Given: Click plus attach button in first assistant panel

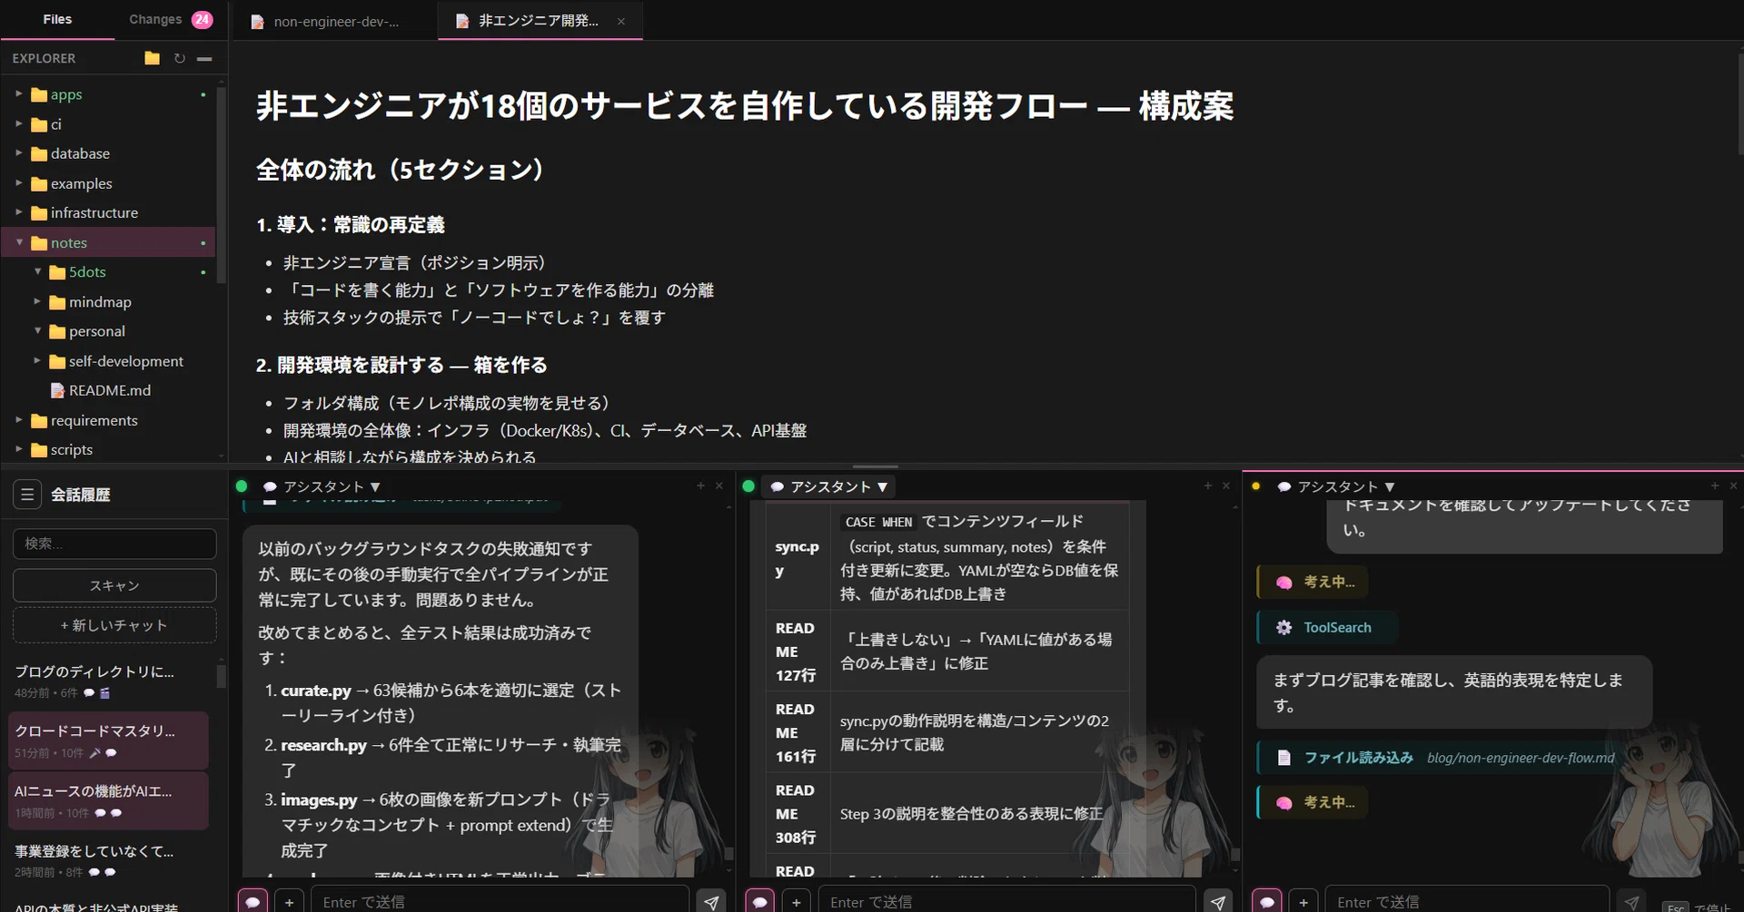Looking at the screenshot, I should [289, 901].
